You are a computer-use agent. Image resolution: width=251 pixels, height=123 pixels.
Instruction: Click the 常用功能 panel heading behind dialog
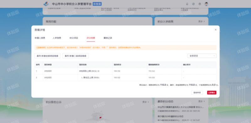pos(51,21)
